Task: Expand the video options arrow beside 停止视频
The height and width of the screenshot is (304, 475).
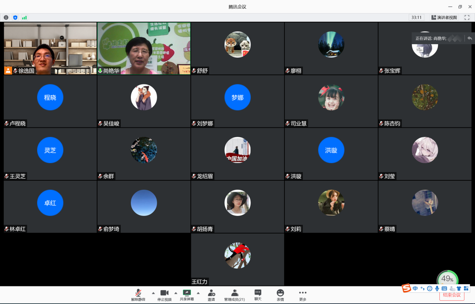Action: coord(175,293)
